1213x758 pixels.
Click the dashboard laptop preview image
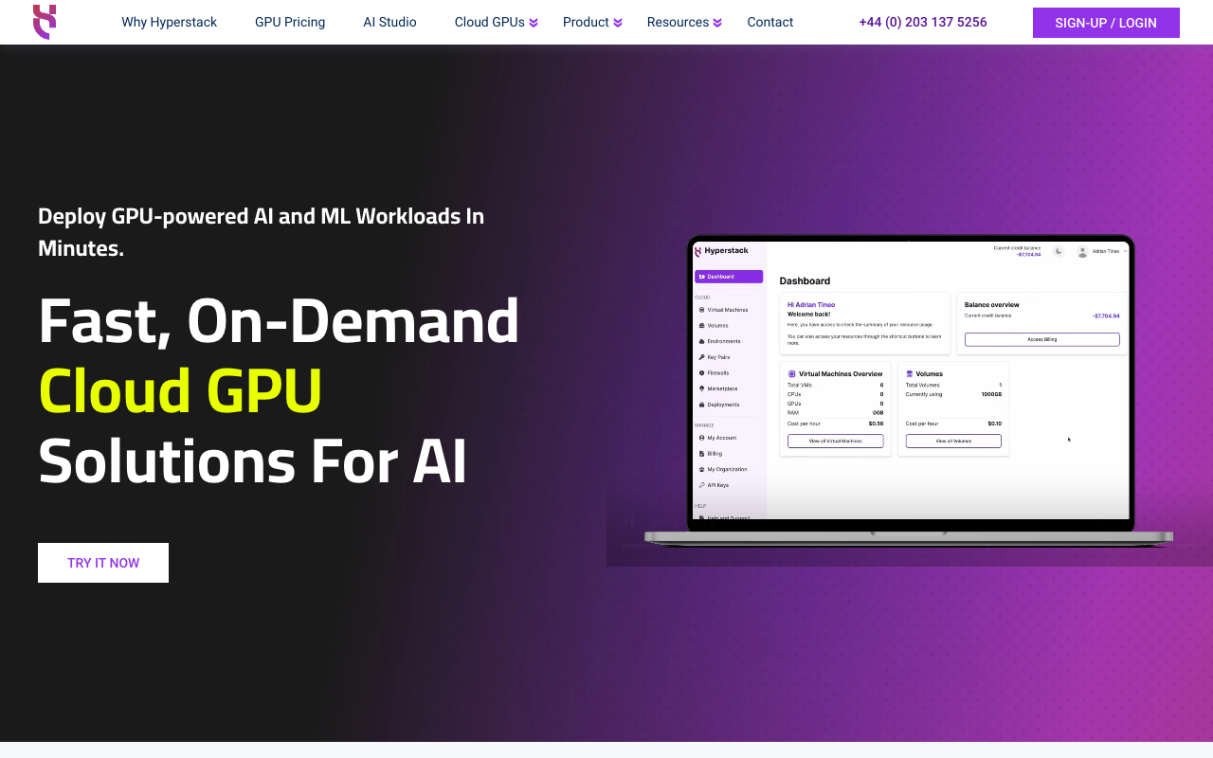pos(909,391)
